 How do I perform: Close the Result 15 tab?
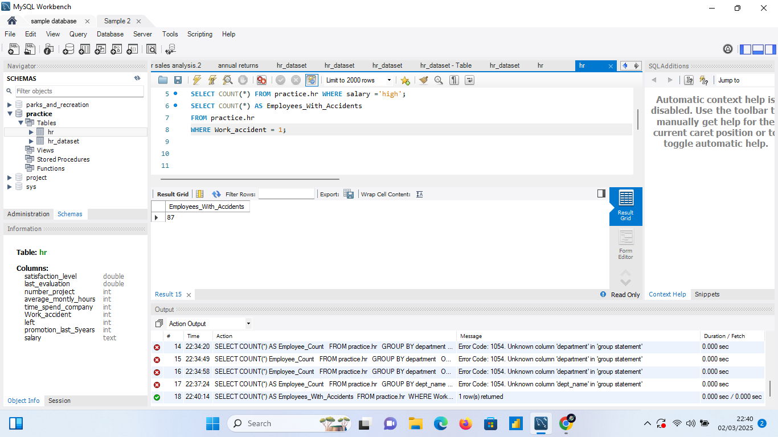189,295
